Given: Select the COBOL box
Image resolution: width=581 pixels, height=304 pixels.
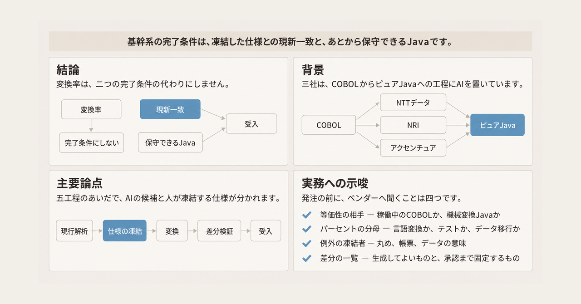Looking at the screenshot, I should 329,125.
